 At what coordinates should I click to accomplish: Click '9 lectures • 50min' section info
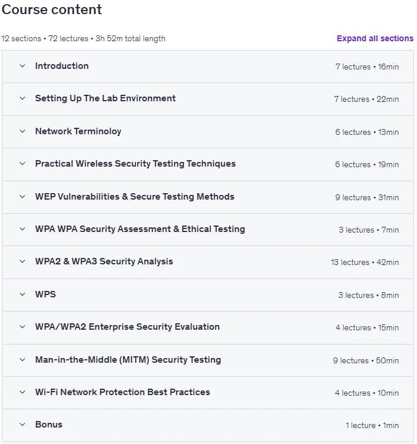coord(366,360)
